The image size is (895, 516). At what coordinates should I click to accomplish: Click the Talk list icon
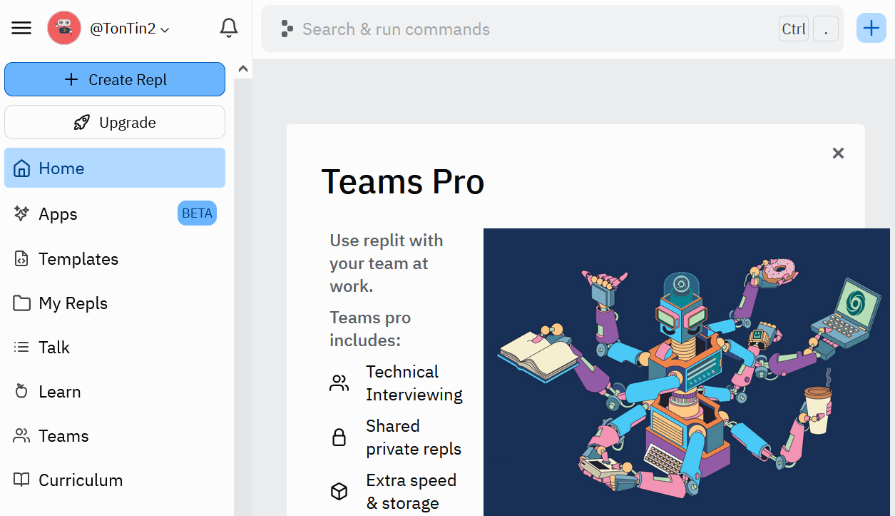[x=22, y=348]
